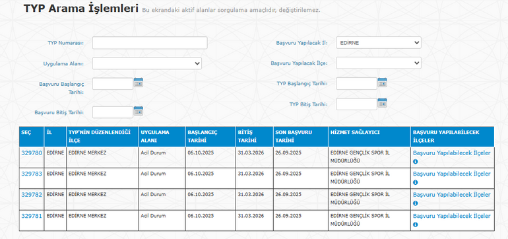Click info icon in row 329783
The width and height of the screenshot is (508, 239).
tap(416, 182)
